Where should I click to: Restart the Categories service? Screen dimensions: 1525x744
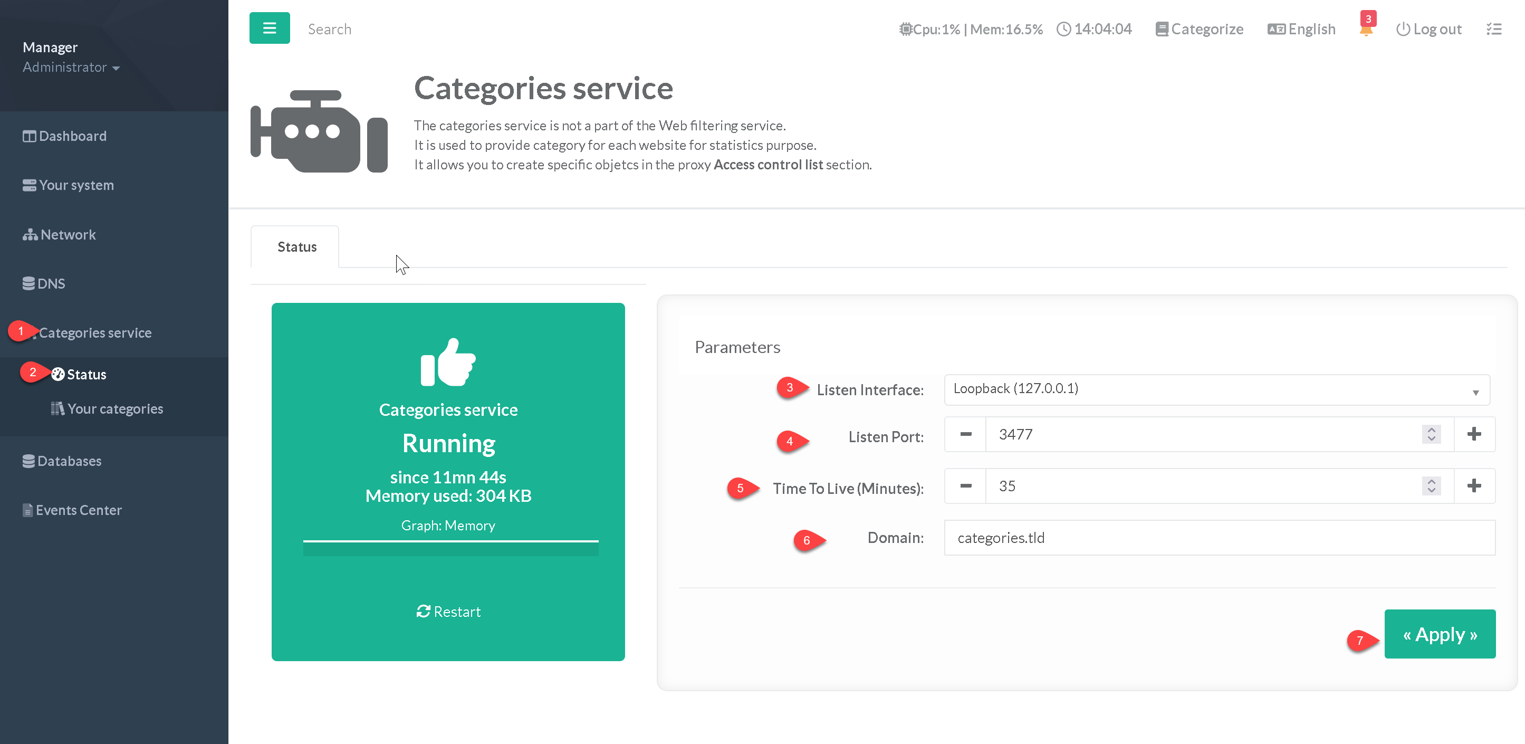pos(448,612)
